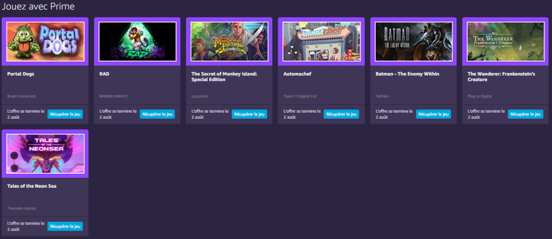Select the Tales of the Neon Sea artwork
552x239 pixels.
[45, 154]
